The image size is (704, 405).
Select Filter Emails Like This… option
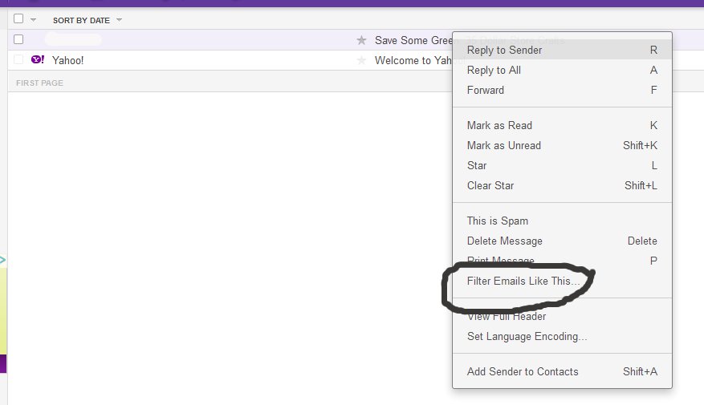[x=562, y=281]
